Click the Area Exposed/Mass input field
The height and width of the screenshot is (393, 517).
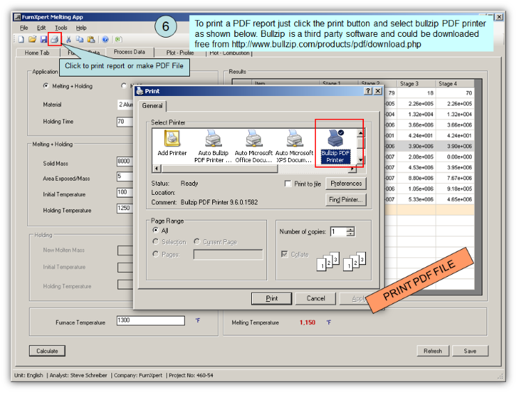point(125,177)
